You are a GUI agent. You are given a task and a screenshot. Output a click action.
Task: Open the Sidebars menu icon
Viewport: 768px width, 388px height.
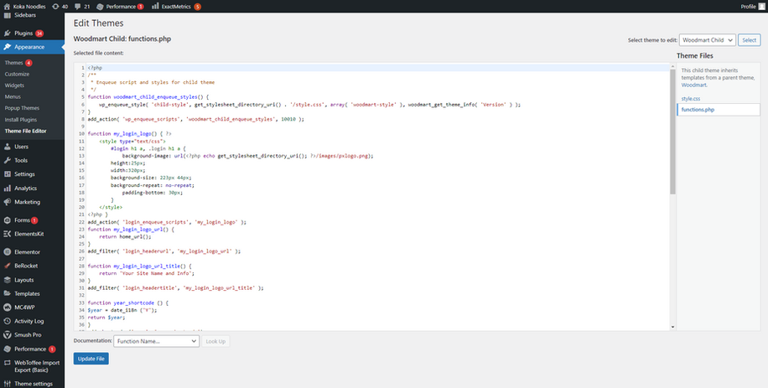8,16
